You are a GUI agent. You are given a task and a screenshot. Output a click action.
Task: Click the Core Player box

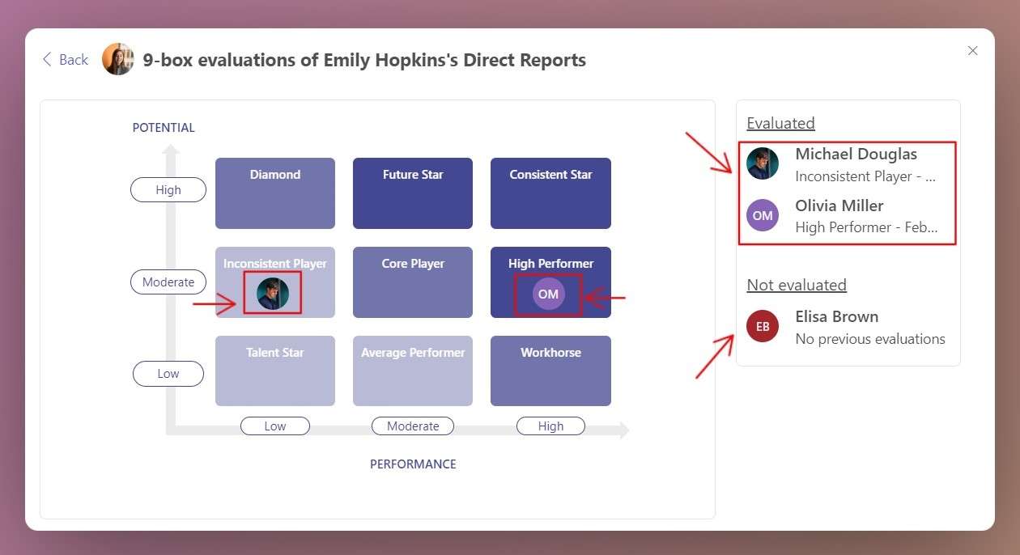(413, 282)
